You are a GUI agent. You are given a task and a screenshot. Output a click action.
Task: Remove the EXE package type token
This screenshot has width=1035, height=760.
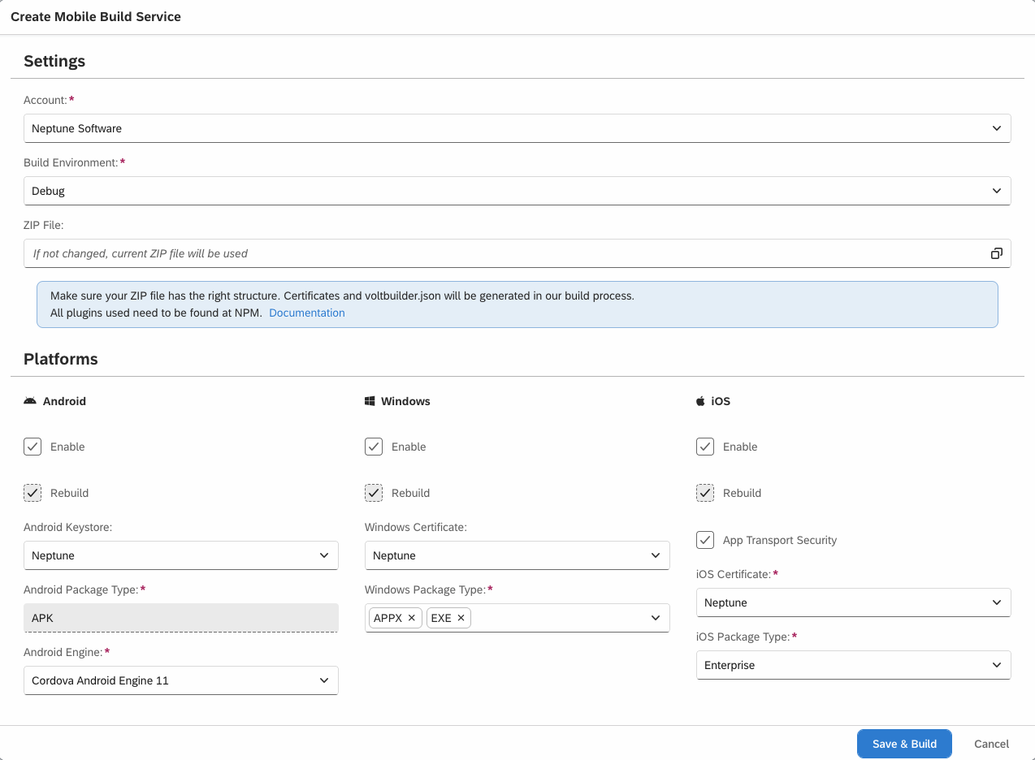461,618
